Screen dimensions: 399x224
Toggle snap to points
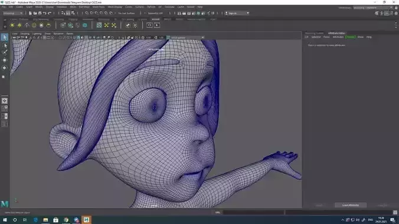[96, 13]
